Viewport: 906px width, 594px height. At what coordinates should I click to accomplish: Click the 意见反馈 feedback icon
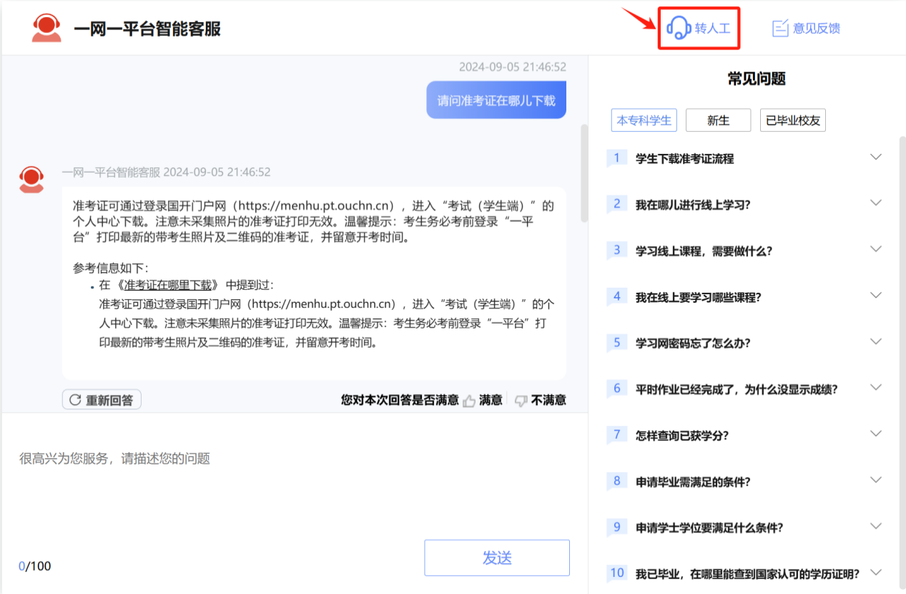pos(780,29)
